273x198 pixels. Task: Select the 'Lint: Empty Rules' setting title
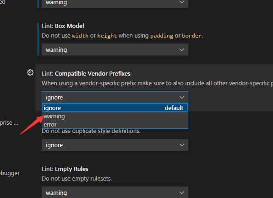(65, 169)
